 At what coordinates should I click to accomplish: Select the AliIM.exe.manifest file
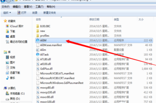coord(94,45)
